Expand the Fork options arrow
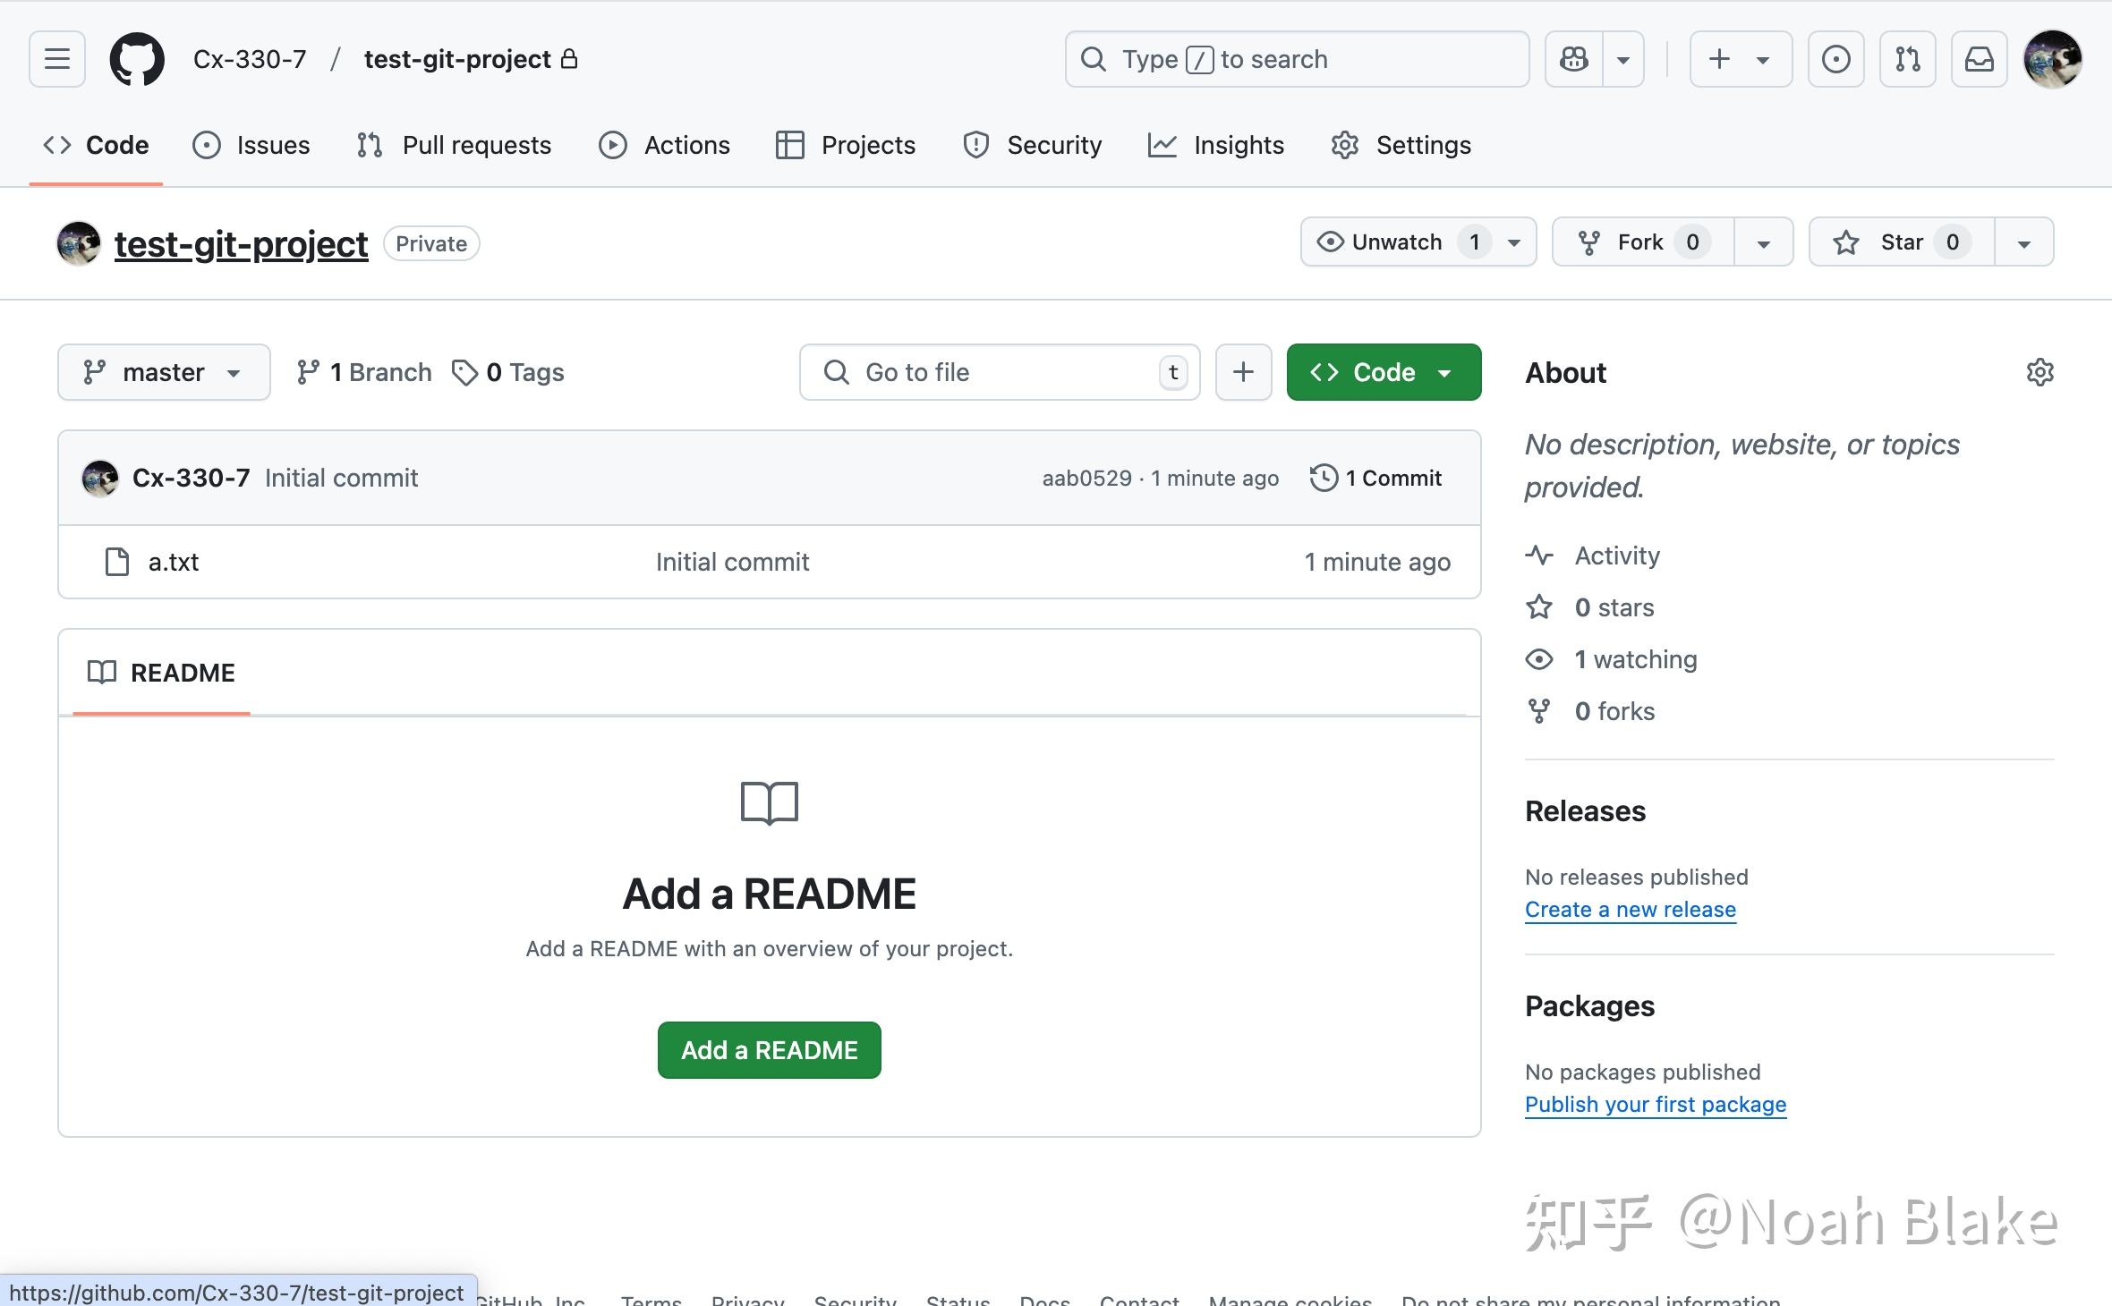 click(1762, 242)
